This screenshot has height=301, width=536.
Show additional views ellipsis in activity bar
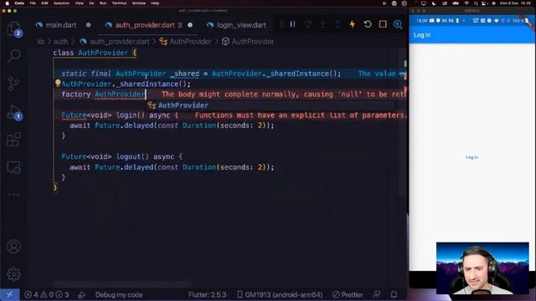tap(13, 195)
